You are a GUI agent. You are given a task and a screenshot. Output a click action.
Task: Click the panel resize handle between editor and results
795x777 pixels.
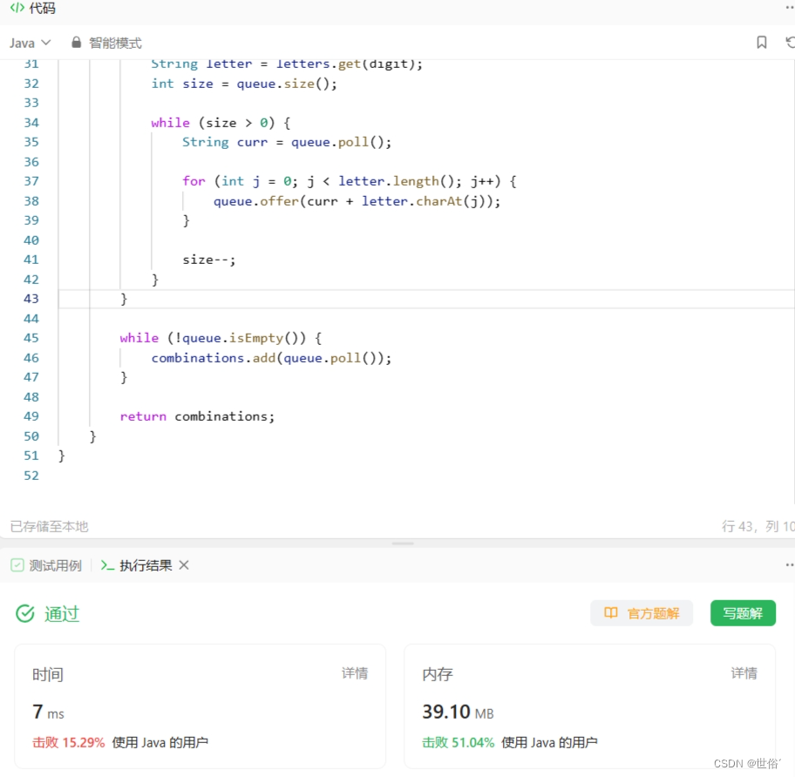point(403,544)
